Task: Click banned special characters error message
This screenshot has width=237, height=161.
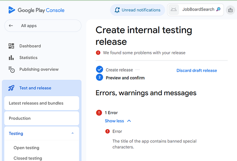Action: (154, 144)
